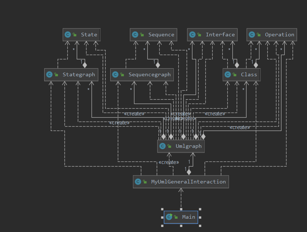Click the green lock icon on MyUmlGeneralInteraction node
Image resolution: width=307 pixels, height=232 pixels.
tap(145, 182)
